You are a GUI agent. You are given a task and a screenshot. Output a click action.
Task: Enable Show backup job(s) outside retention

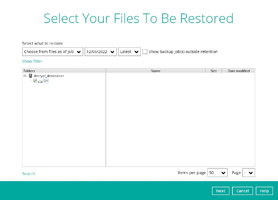tap(145, 52)
